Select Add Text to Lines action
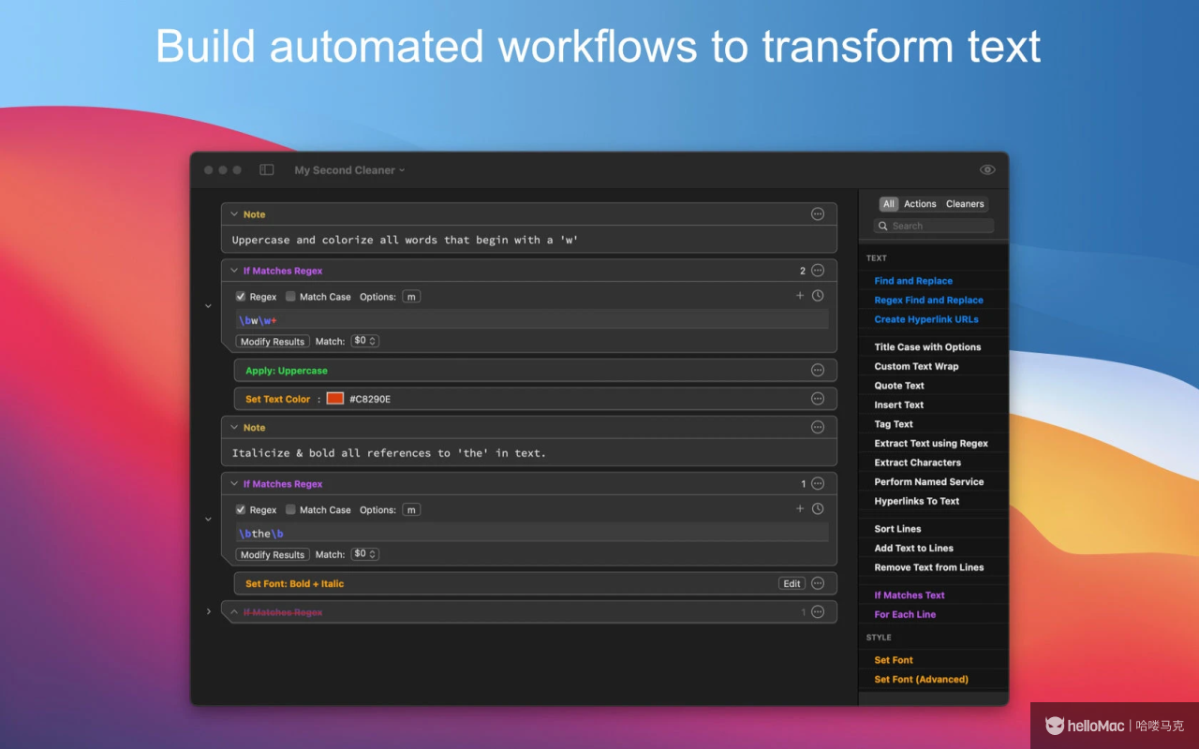Image resolution: width=1199 pixels, height=749 pixels. coord(914,549)
